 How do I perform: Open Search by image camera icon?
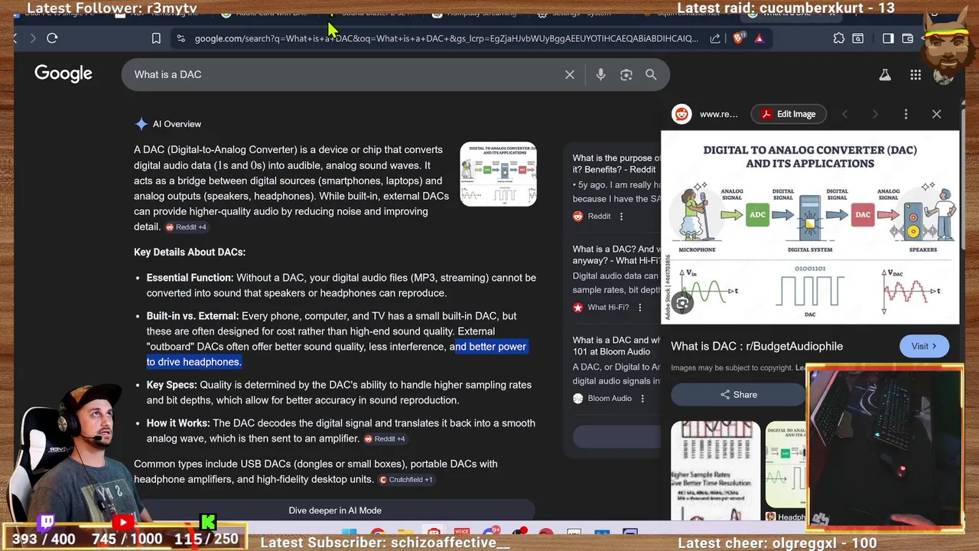click(626, 74)
